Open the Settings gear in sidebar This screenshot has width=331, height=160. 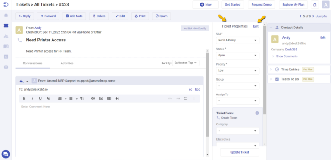click(x=6, y=67)
